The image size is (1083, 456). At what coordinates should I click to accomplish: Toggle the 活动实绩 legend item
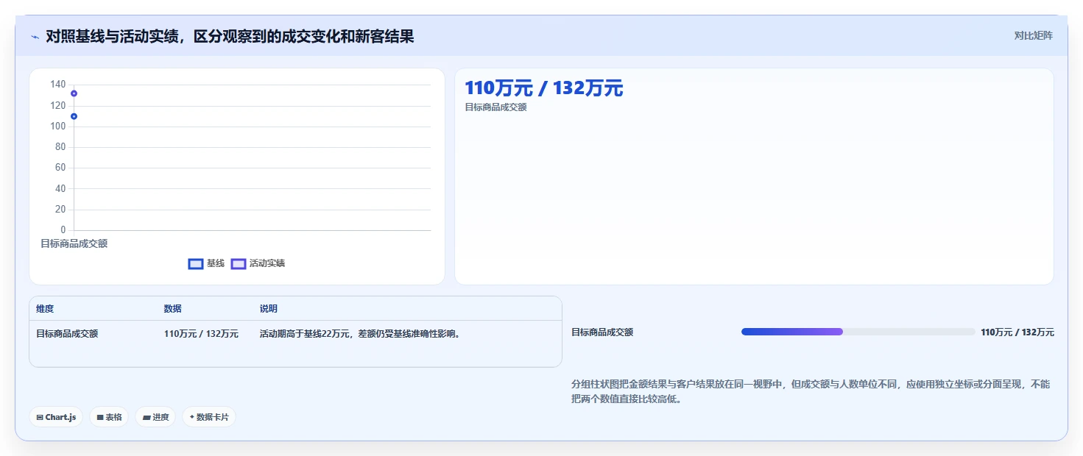pos(258,263)
